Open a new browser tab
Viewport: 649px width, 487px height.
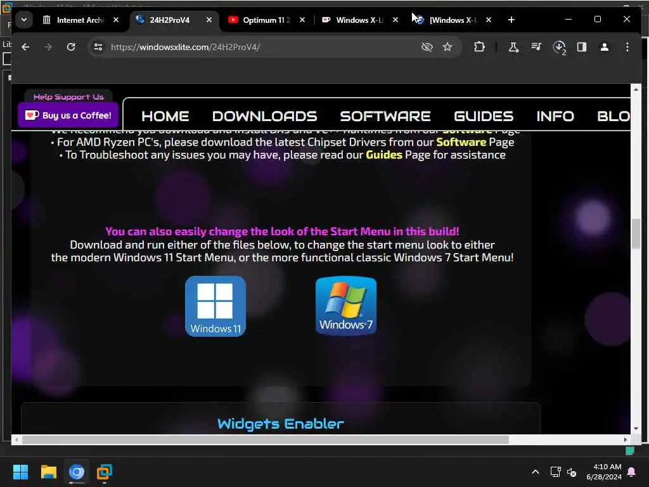pyautogui.click(x=511, y=20)
